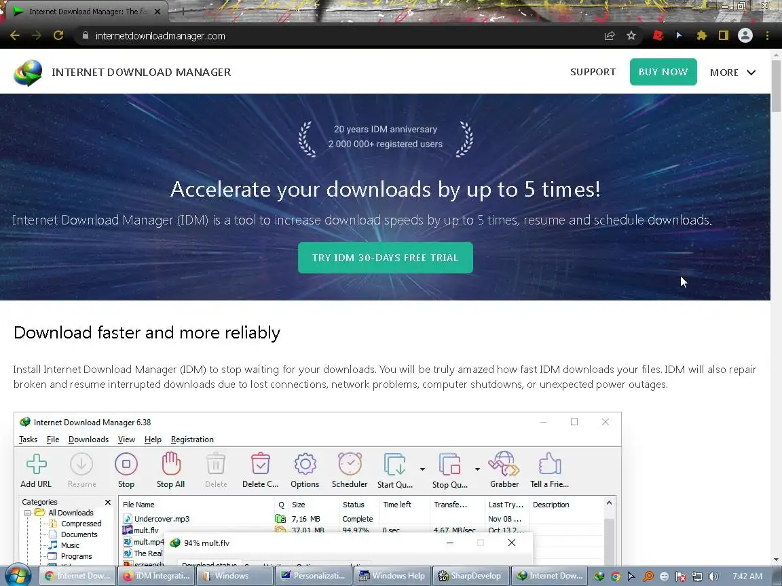Open the Chrome profile avatar
This screenshot has height=586, width=782.
coord(745,35)
